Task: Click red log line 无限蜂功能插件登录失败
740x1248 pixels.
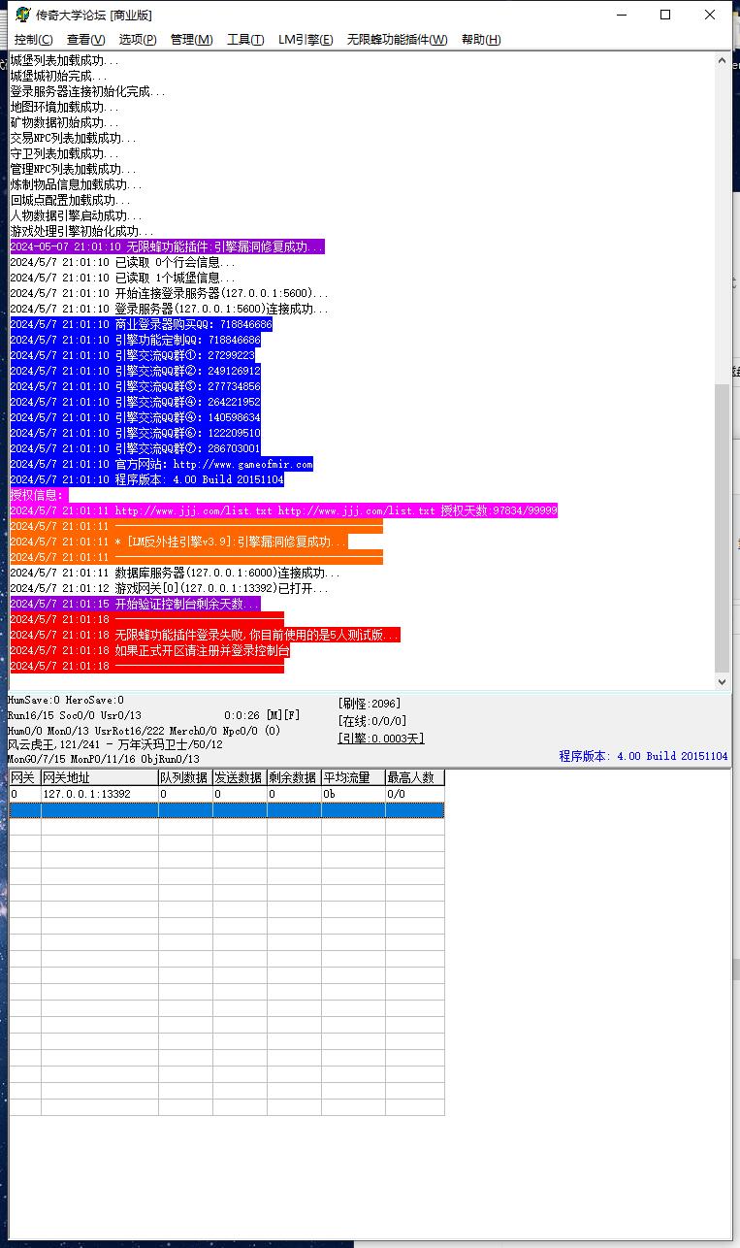Action: tap(205, 635)
